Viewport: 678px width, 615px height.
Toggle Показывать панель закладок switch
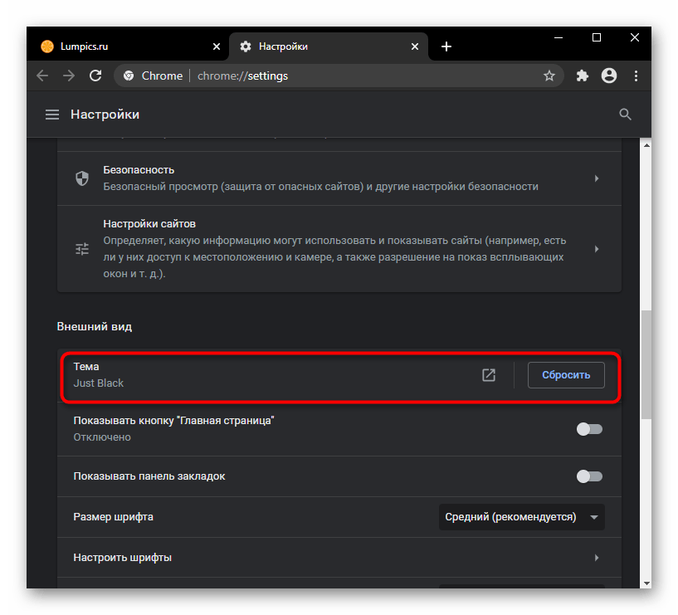pyautogui.click(x=589, y=476)
